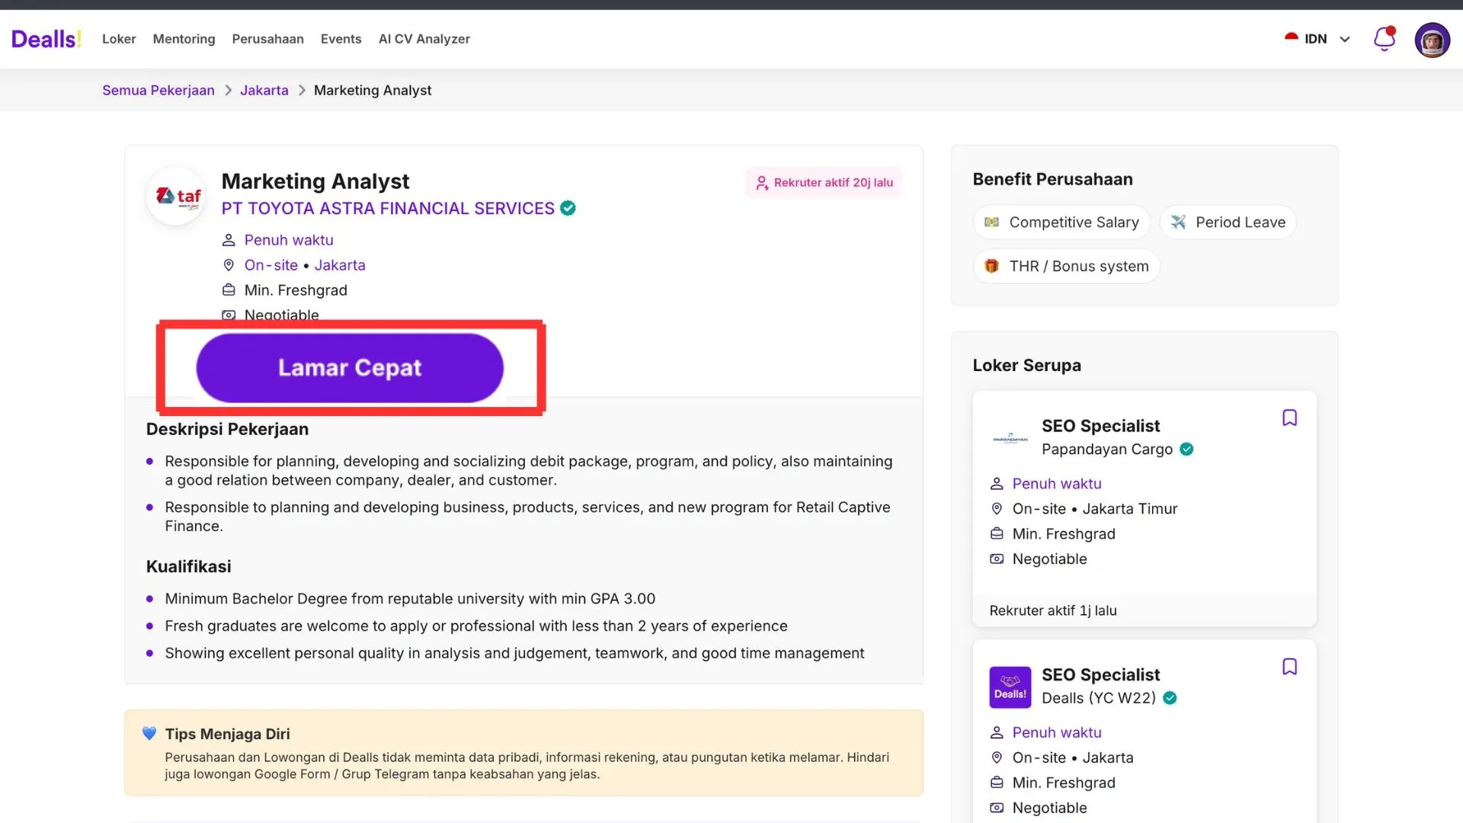Click the Competitive Salary money icon
The image size is (1463, 823).
point(991,223)
